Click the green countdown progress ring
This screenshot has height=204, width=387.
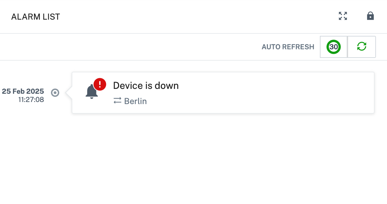point(333,47)
